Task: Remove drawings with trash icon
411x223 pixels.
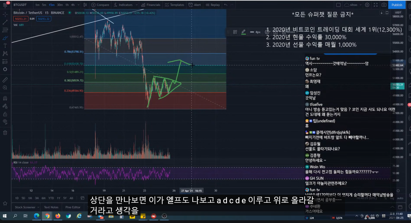Action: [5, 133]
